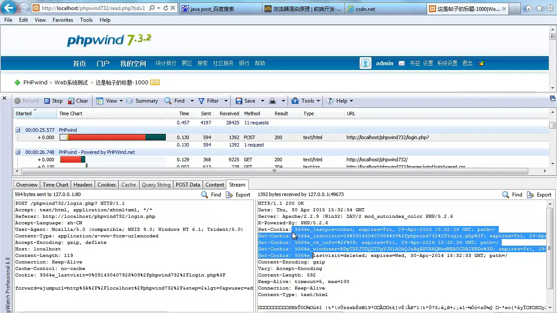This screenshot has width=557, height=313.
Task: Click the 系统设置 link
Action: [447, 63]
